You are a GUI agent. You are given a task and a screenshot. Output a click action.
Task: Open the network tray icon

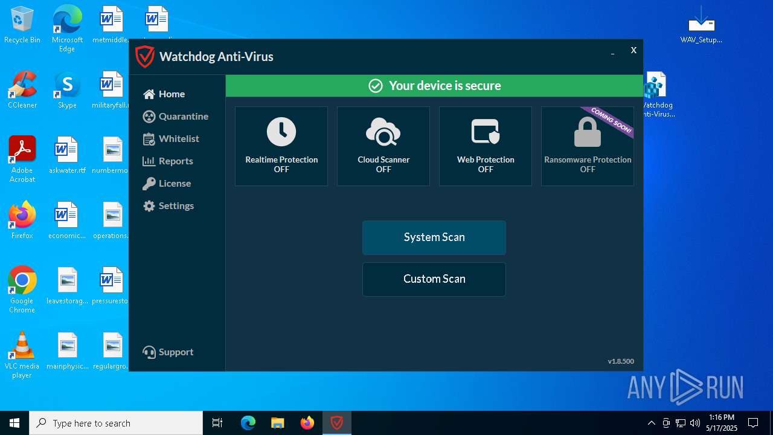click(x=681, y=423)
